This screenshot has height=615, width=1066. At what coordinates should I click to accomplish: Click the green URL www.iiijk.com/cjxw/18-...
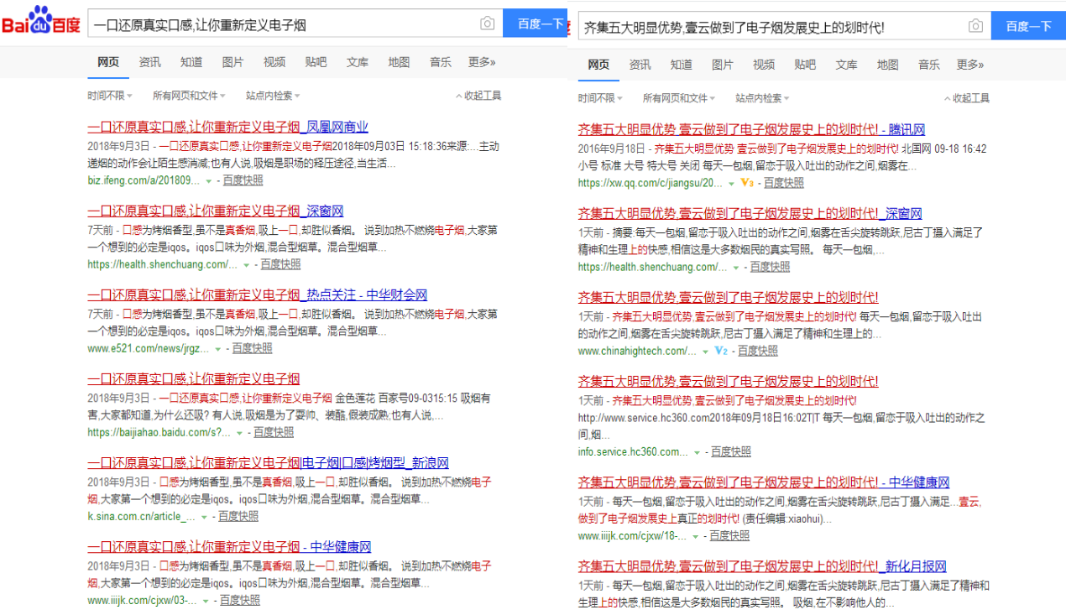click(632, 536)
